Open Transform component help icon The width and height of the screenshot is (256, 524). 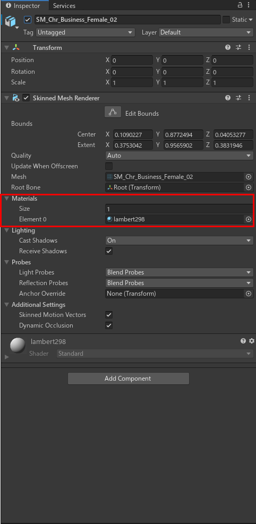pos(228,47)
